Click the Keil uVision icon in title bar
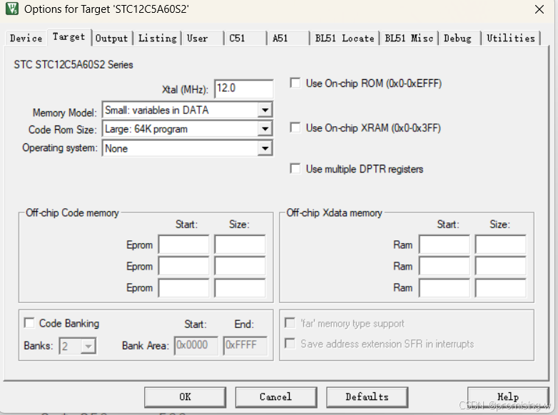The width and height of the screenshot is (558, 415). 11,9
